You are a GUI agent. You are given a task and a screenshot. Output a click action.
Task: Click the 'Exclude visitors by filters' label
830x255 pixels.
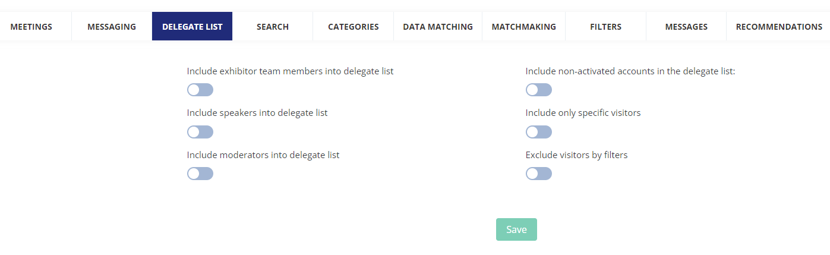[x=576, y=155]
